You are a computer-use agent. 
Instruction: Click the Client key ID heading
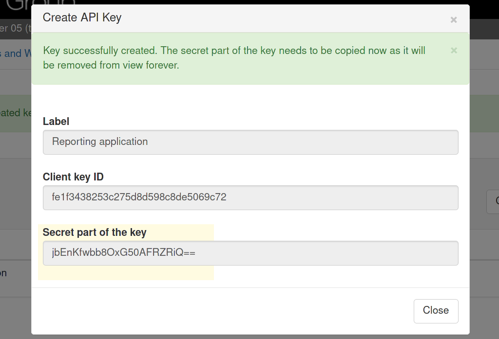pos(73,177)
